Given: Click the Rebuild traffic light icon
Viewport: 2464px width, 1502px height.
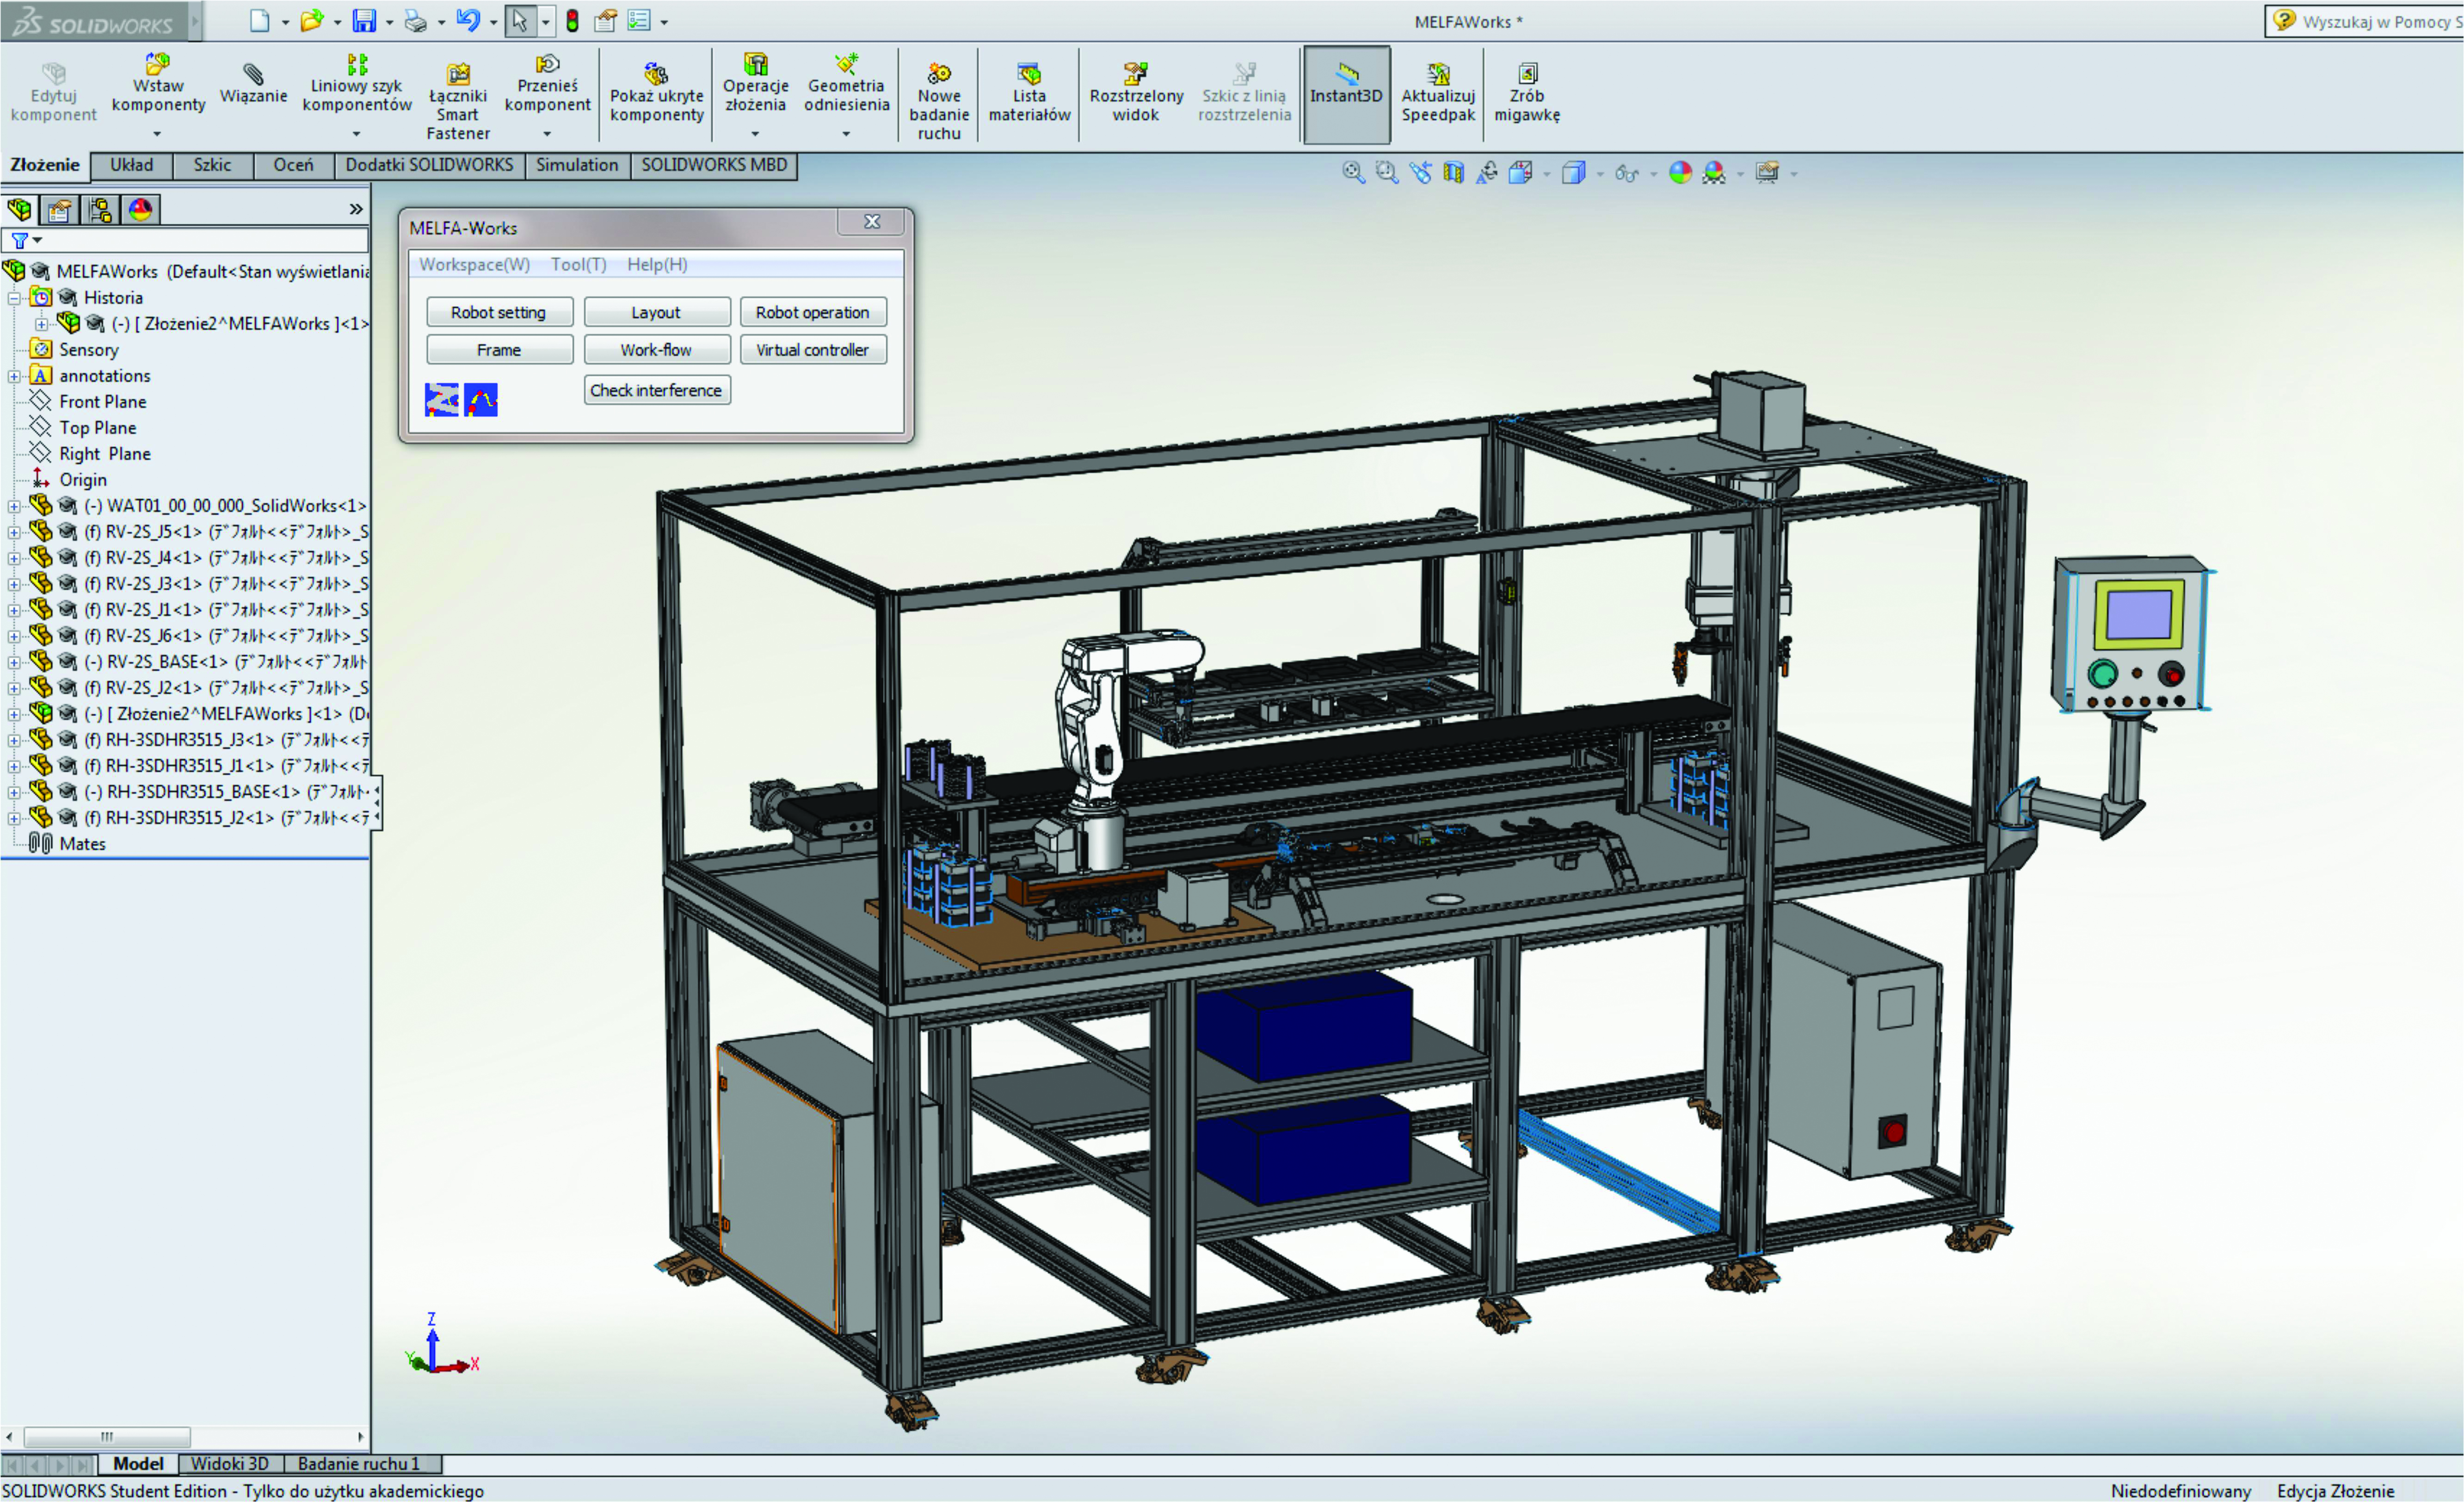Looking at the screenshot, I should tap(572, 21).
